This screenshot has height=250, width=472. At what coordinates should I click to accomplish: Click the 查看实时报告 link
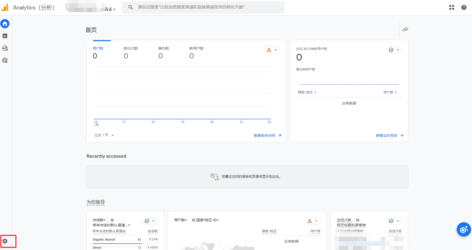click(387, 136)
